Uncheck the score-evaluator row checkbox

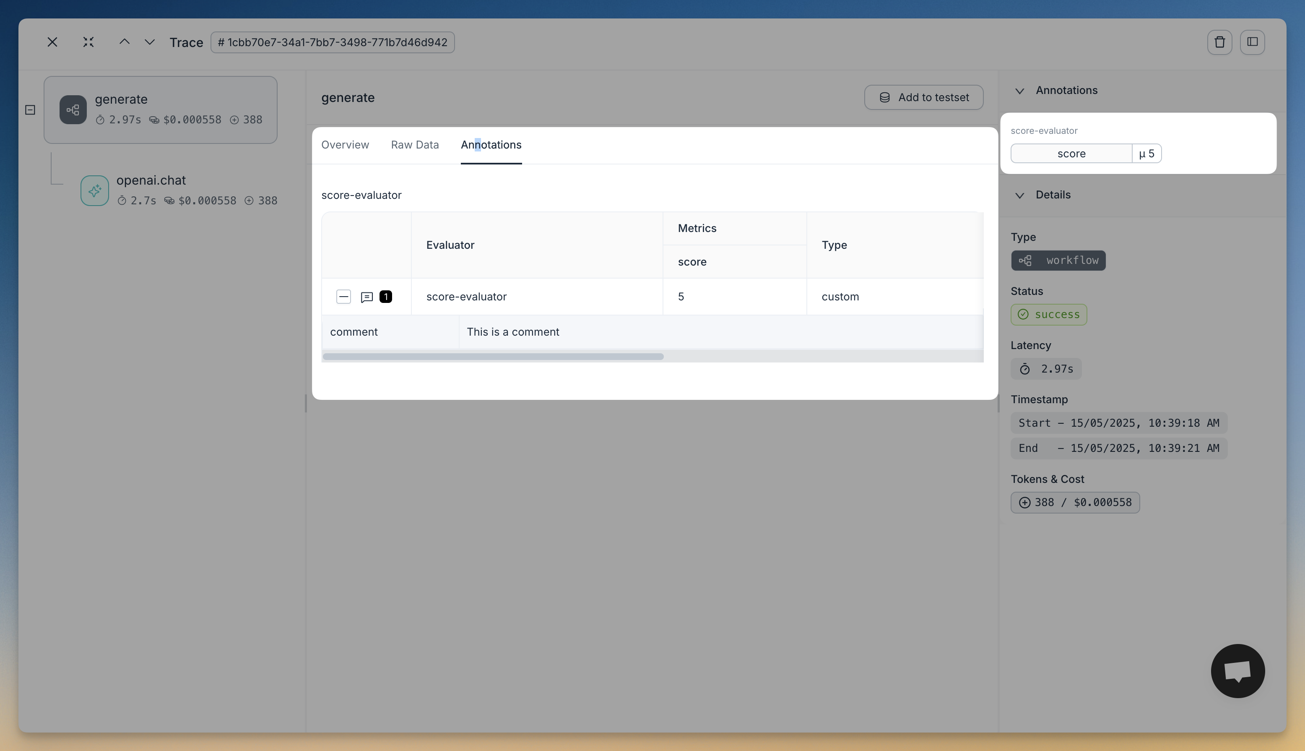pyautogui.click(x=343, y=297)
